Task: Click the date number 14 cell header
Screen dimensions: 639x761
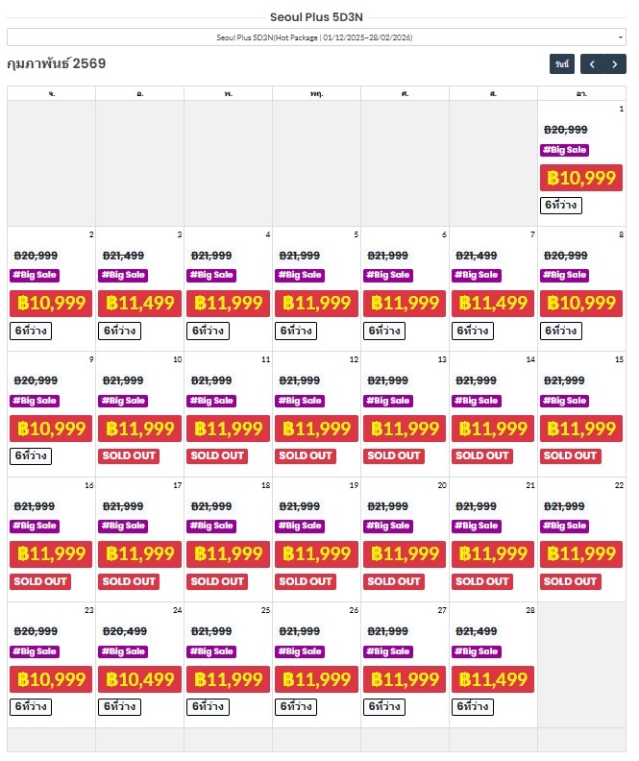Action: pos(529,359)
